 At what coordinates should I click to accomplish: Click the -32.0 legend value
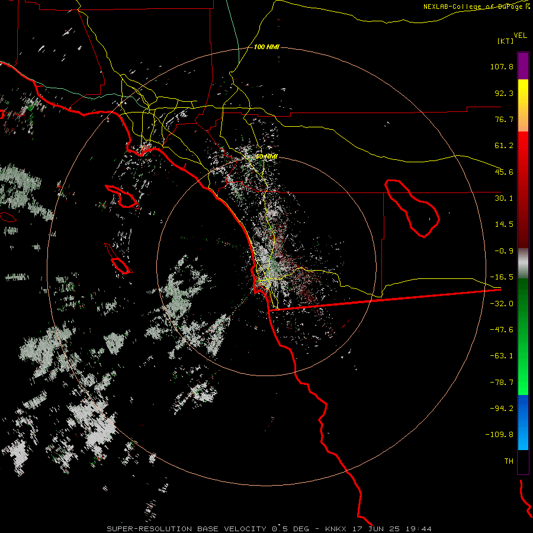pos(502,304)
